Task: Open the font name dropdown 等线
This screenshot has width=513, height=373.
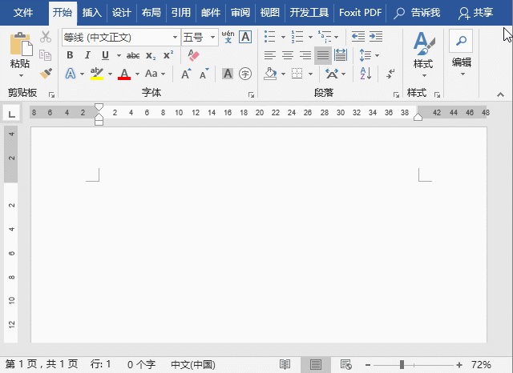Action: click(176, 37)
